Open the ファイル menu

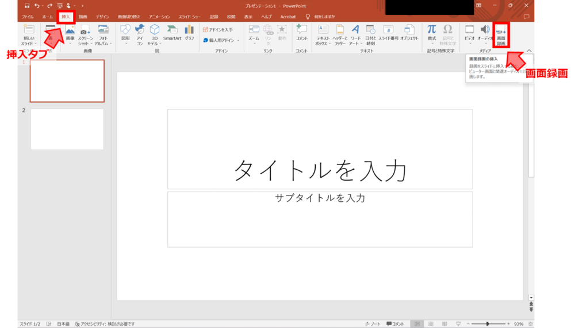coord(28,17)
